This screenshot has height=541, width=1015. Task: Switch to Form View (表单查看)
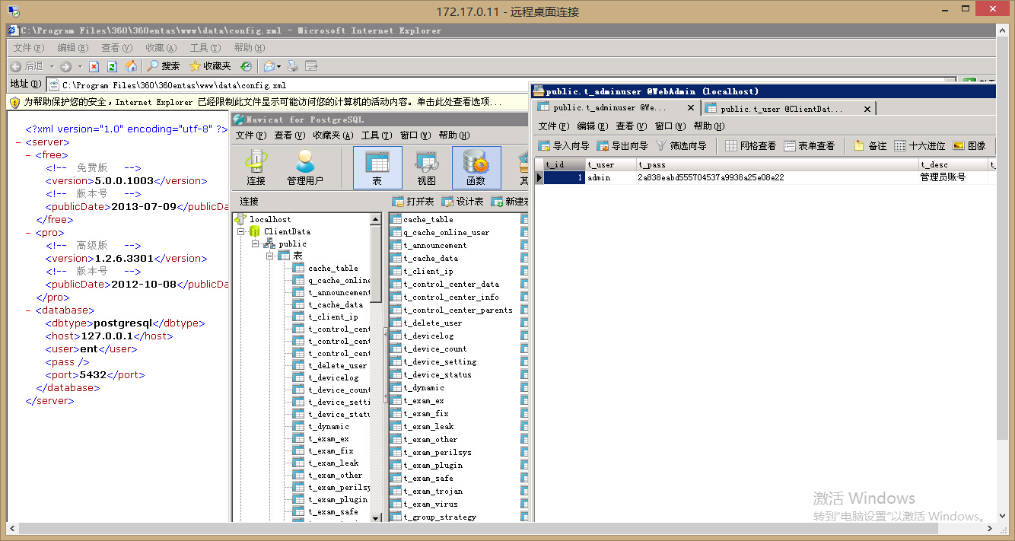(809, 145)
